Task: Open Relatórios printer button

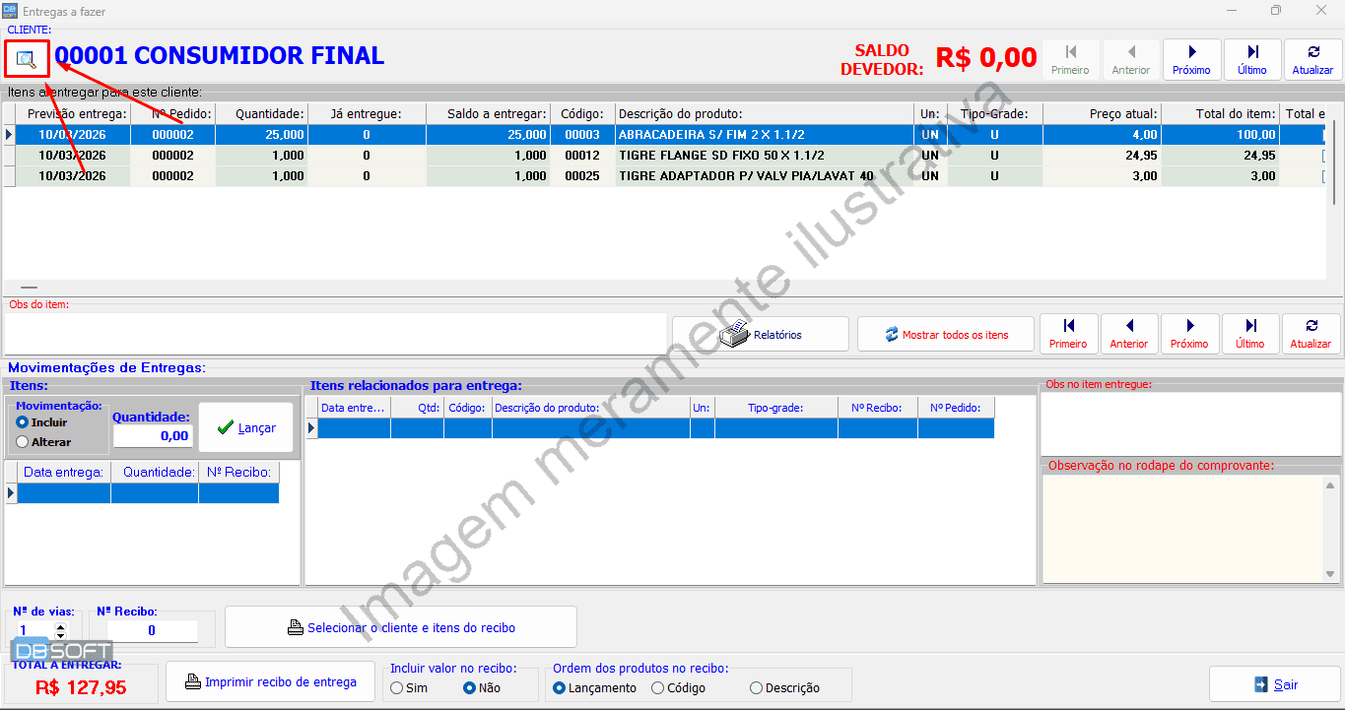Action: pyautogui.click(x=760, y=334)
